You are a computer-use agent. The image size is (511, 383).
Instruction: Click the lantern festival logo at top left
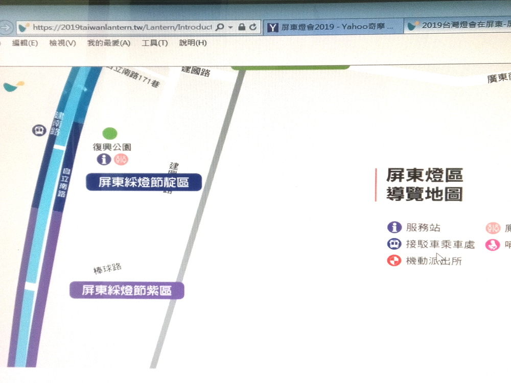pos(13,86)
